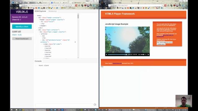This screenshot has width=198, height=111.
Task: Click the bookmark star in player browser
Action: click(162, 6)
